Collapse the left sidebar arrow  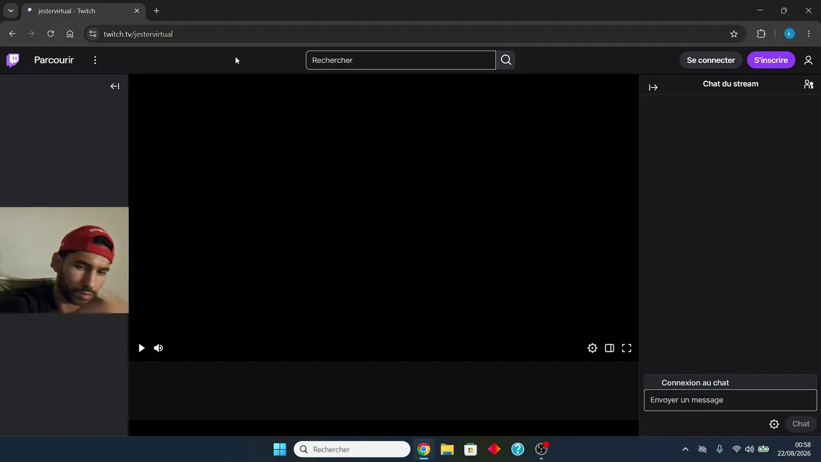pos(115,86)
